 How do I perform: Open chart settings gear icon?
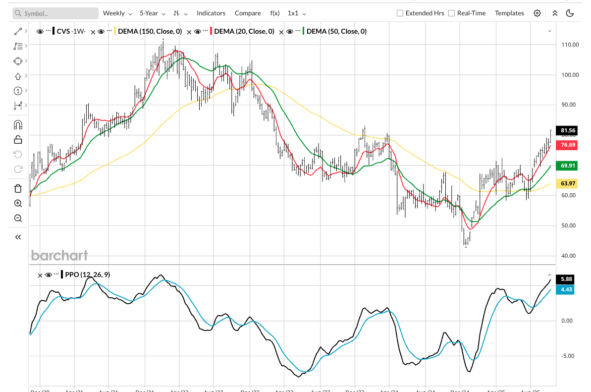pos(537,13)
